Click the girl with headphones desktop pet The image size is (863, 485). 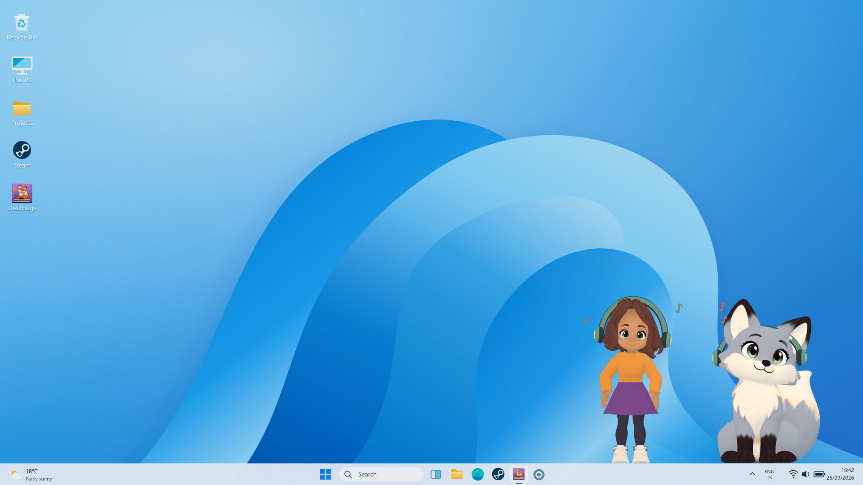(632, 379)
